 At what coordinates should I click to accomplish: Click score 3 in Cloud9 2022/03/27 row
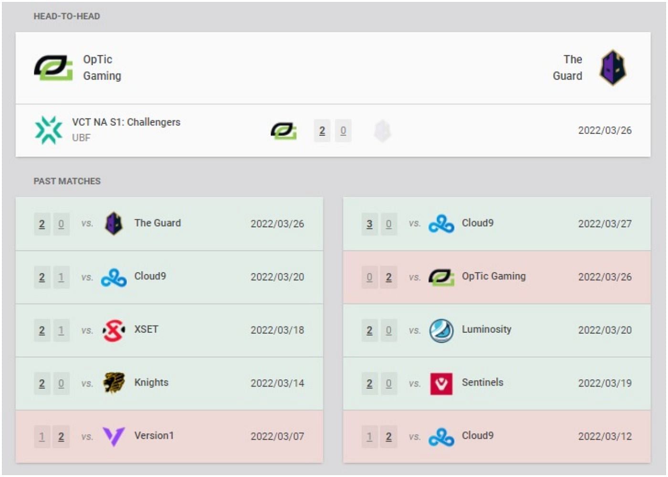(x=369, y=224)
